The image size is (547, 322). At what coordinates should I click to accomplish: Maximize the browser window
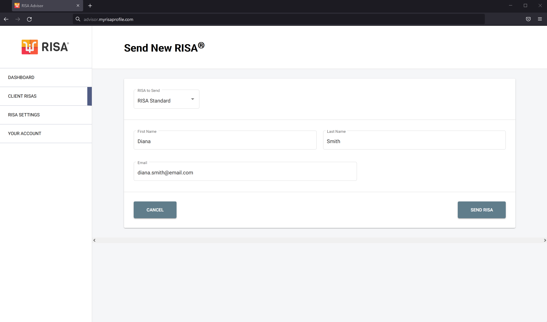point(525,5)
